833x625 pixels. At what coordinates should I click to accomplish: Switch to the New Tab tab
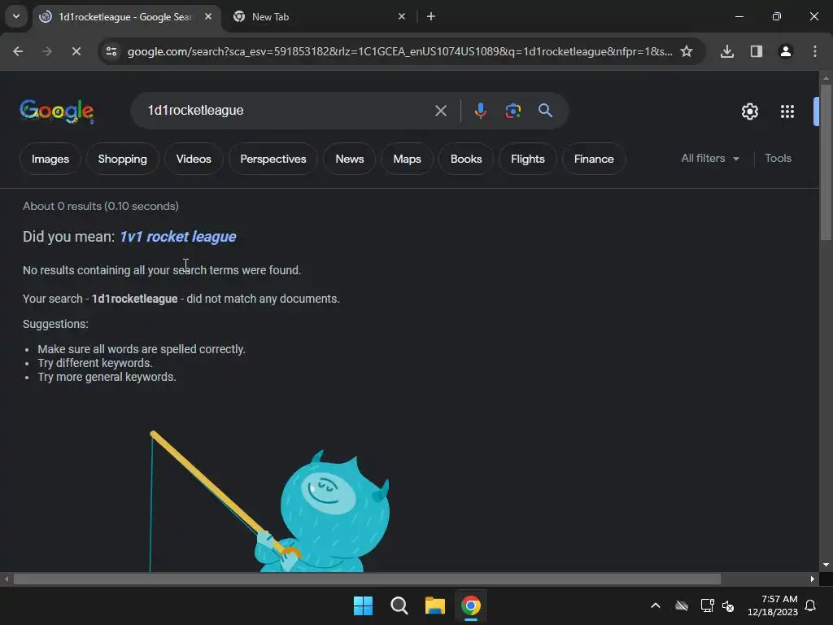[319, 16]
